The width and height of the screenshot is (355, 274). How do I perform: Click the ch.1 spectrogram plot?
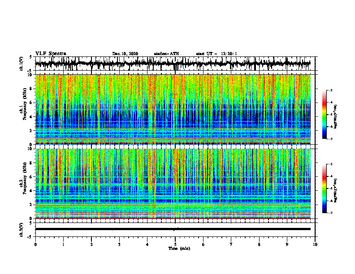(x=173, y=109)
